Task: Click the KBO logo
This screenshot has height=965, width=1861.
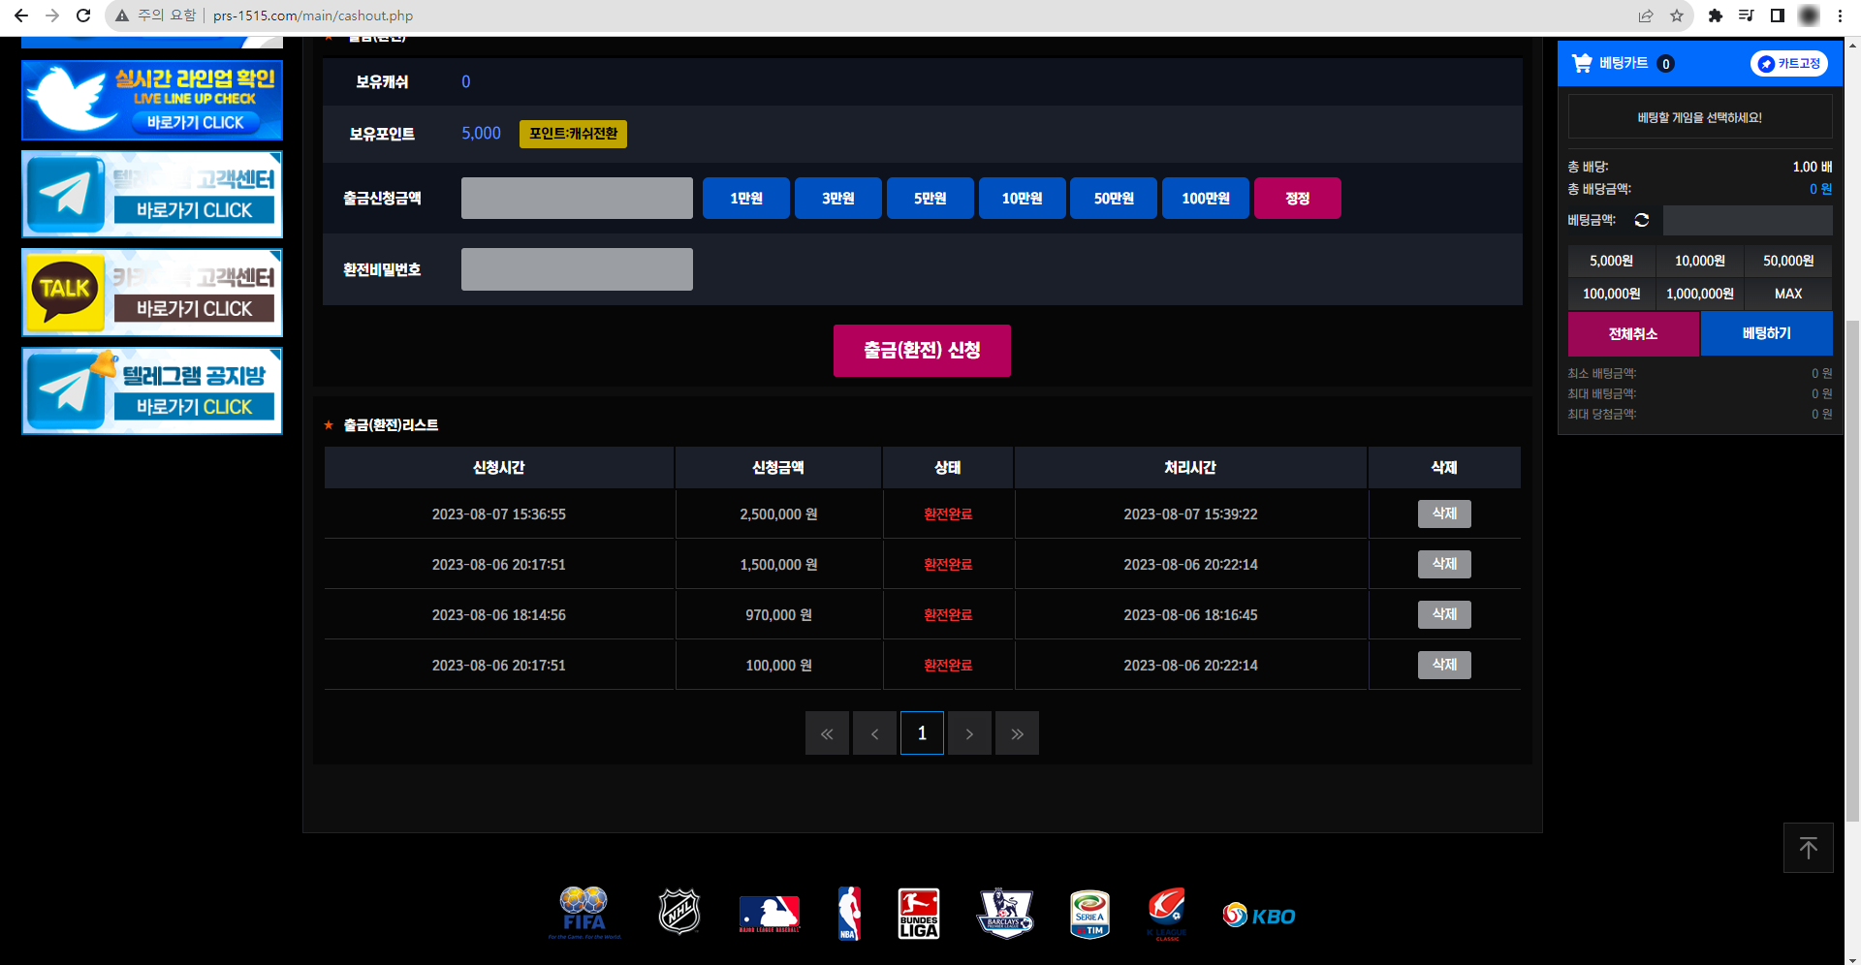Action: [1259, 916]
